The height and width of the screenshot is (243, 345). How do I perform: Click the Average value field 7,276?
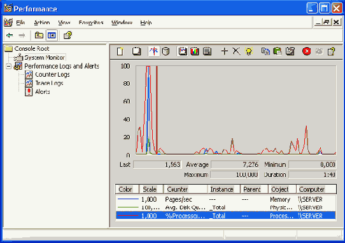click(235, 165)
